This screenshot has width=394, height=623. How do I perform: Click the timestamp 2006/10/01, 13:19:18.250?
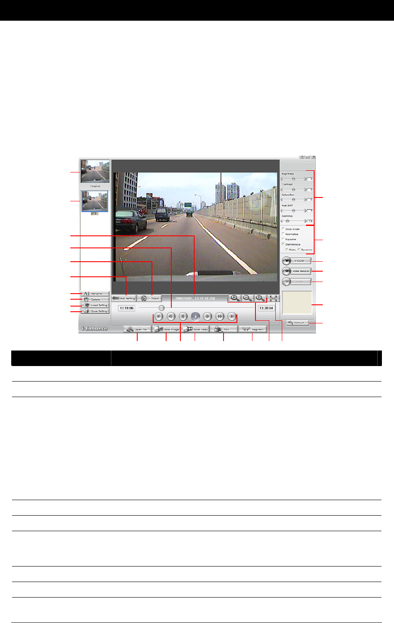coord(195,298)
